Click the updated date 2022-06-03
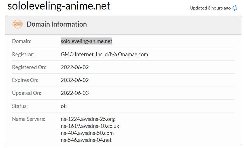The height and width of the screenshot is (148, 244). pos(75,93)
